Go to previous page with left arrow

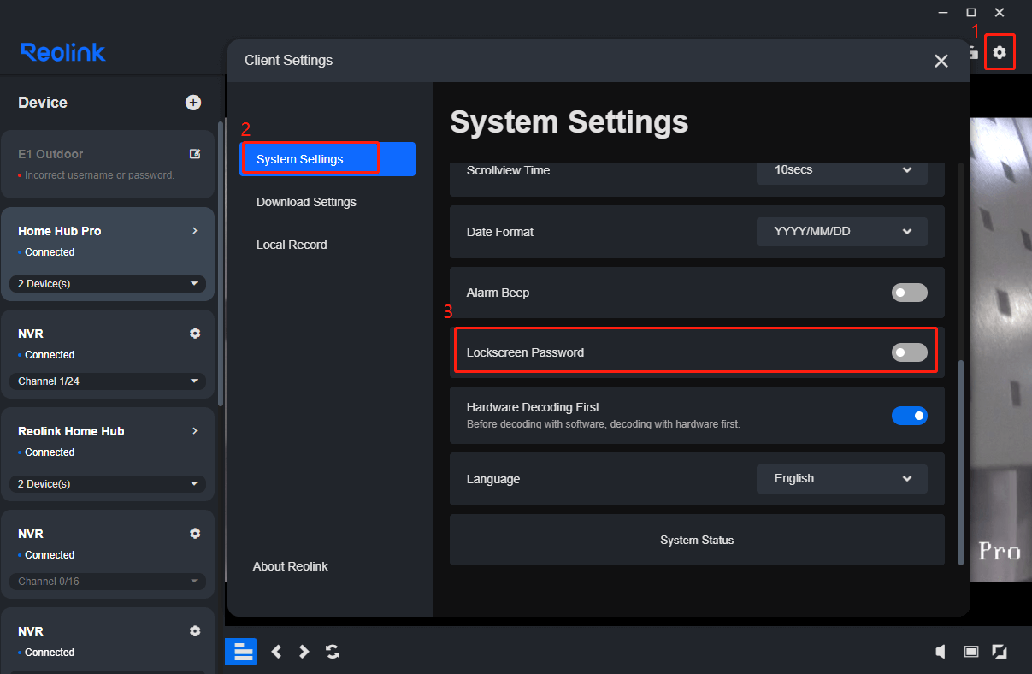[x=276, y=652]
